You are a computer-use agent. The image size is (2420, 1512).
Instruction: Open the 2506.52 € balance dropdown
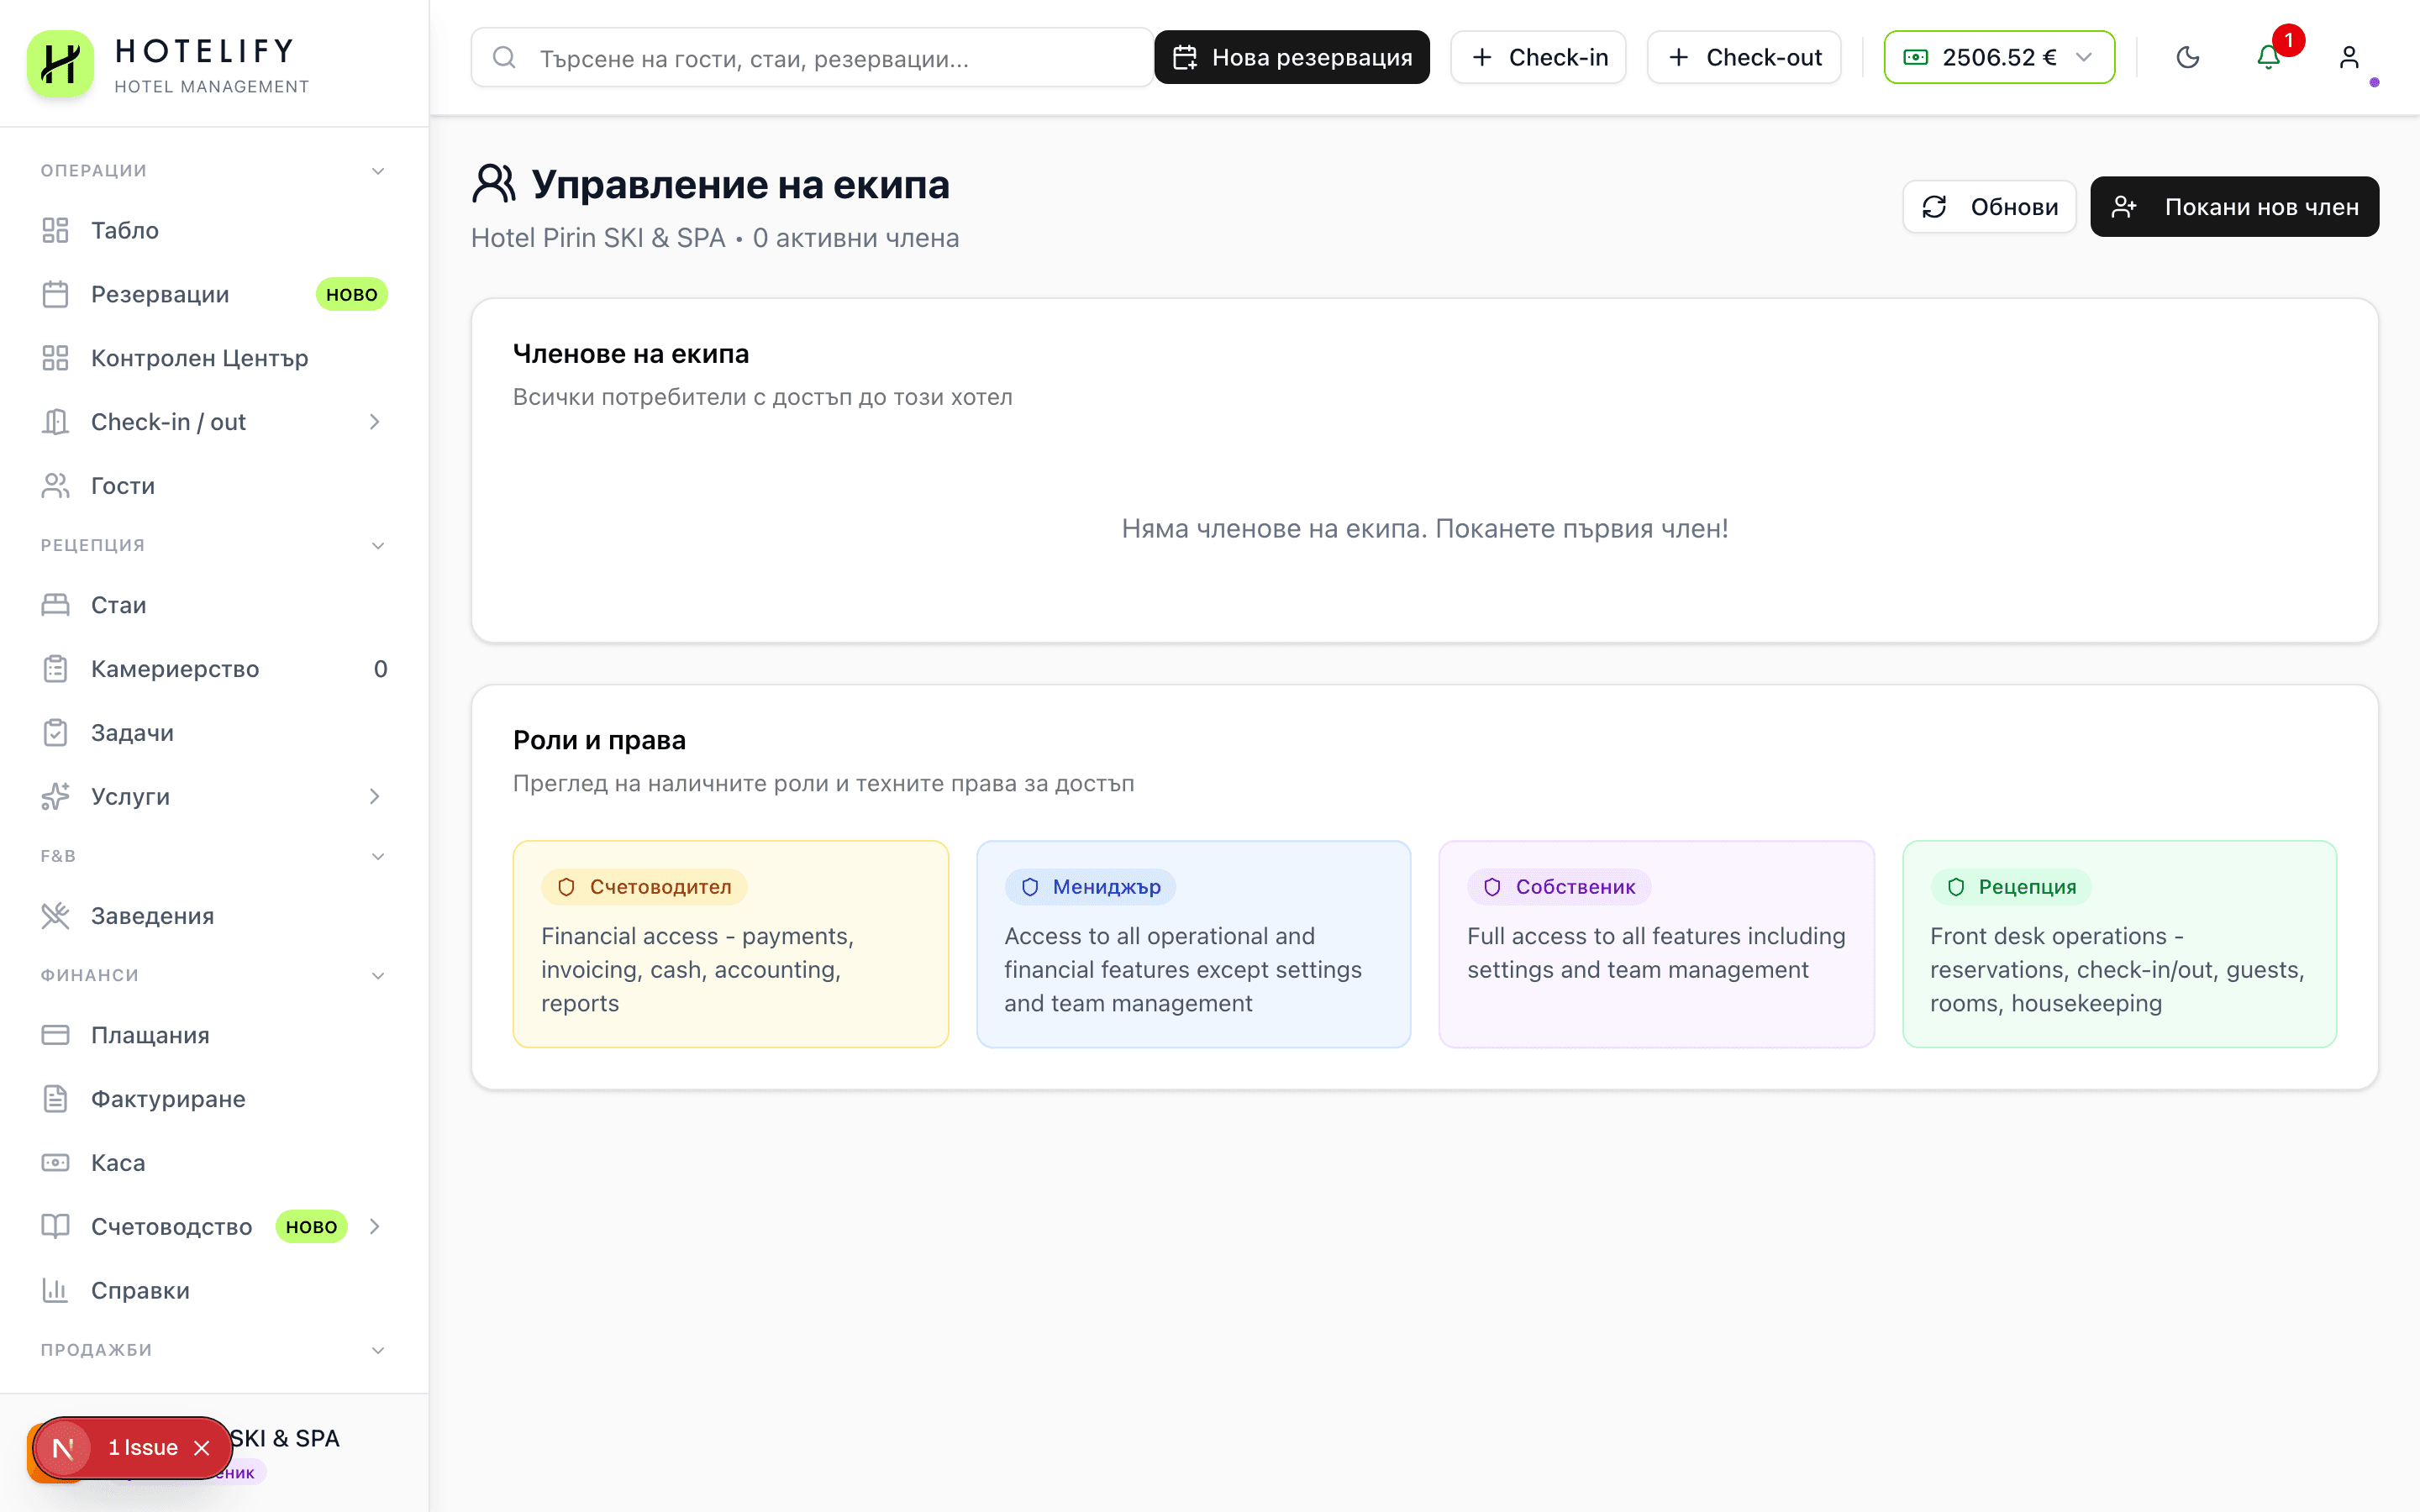point(1998,57)
